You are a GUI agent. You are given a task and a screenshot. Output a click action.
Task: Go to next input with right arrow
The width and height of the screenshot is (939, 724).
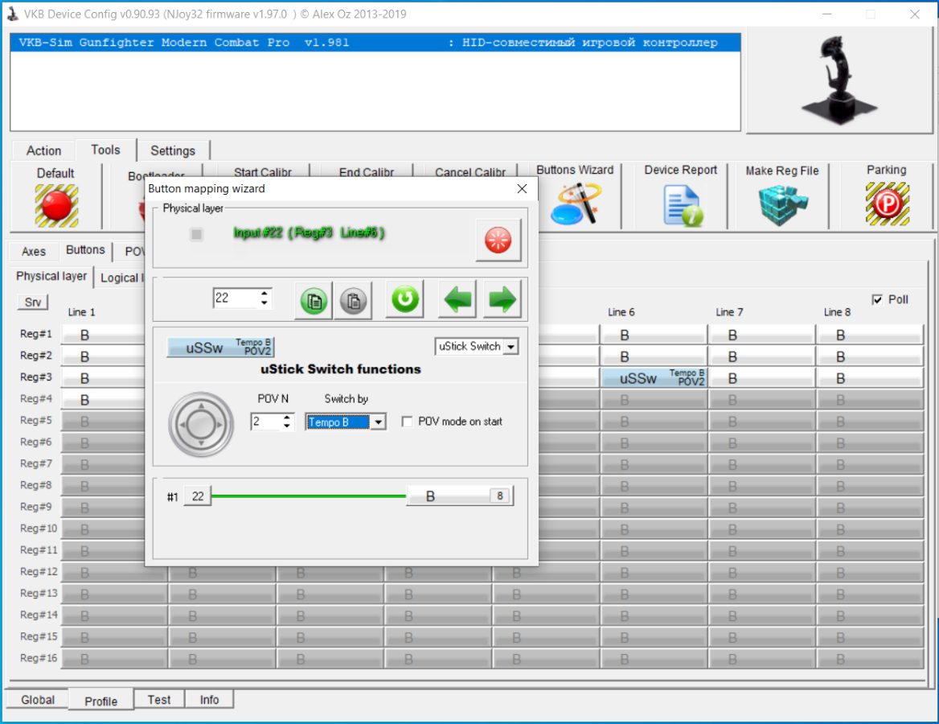click(x=502, y=298)
